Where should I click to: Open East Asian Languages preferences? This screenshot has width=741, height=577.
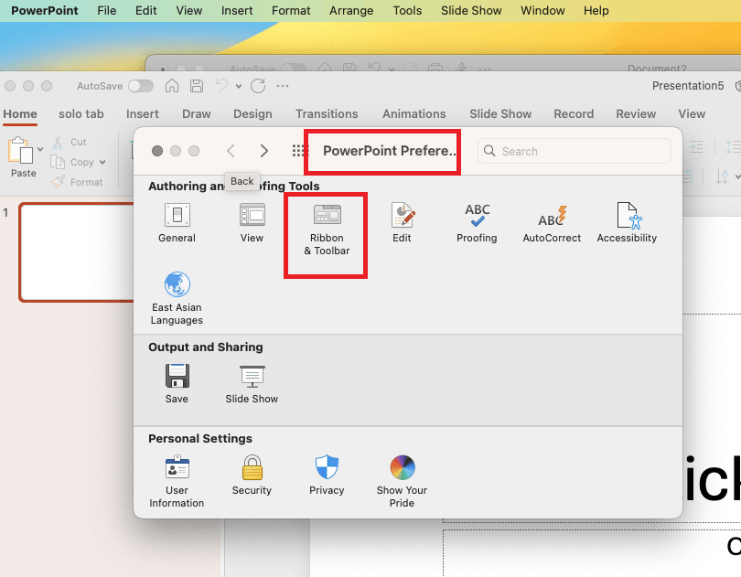tap(177, 298)
